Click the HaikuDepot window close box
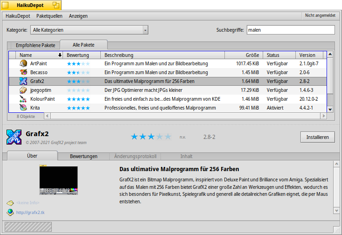The height and width of the screenshot is (235, 342). (5, 5)
